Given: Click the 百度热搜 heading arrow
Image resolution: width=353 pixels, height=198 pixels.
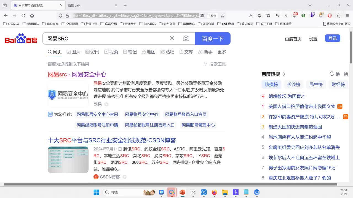Looking at the screenshot, I should click(284, 74).
